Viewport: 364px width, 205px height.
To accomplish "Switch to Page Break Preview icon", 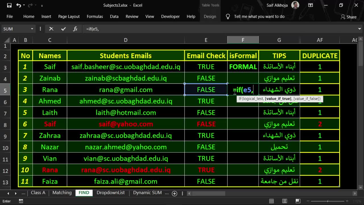I will (298, 201).
